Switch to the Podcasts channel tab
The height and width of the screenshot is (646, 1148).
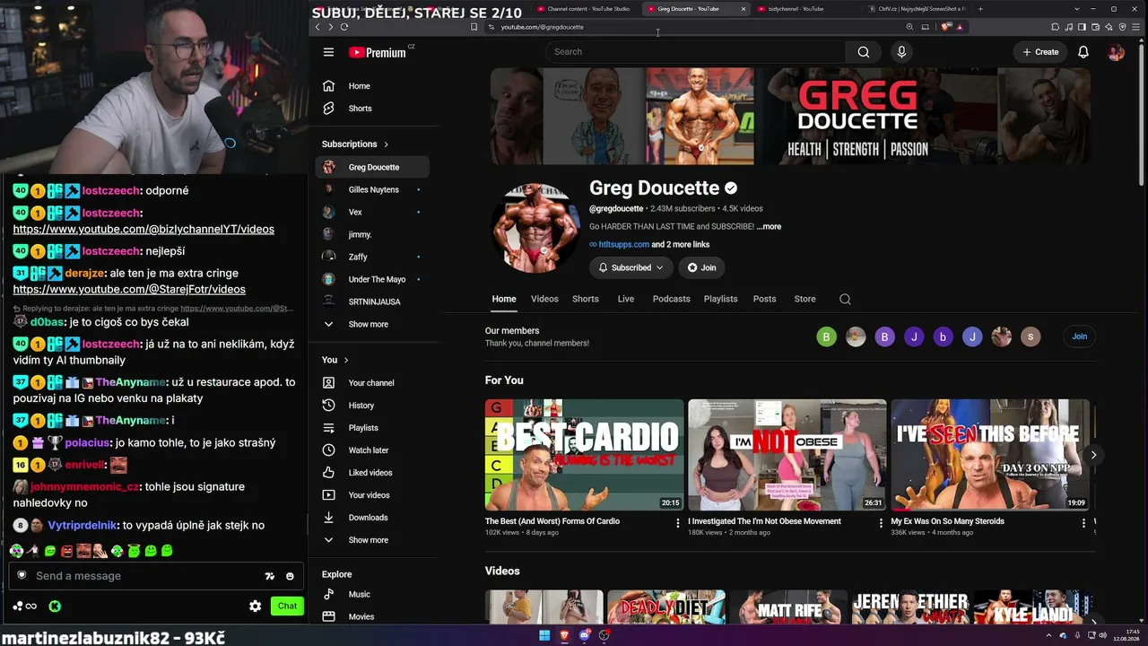[x=672, y=299]
